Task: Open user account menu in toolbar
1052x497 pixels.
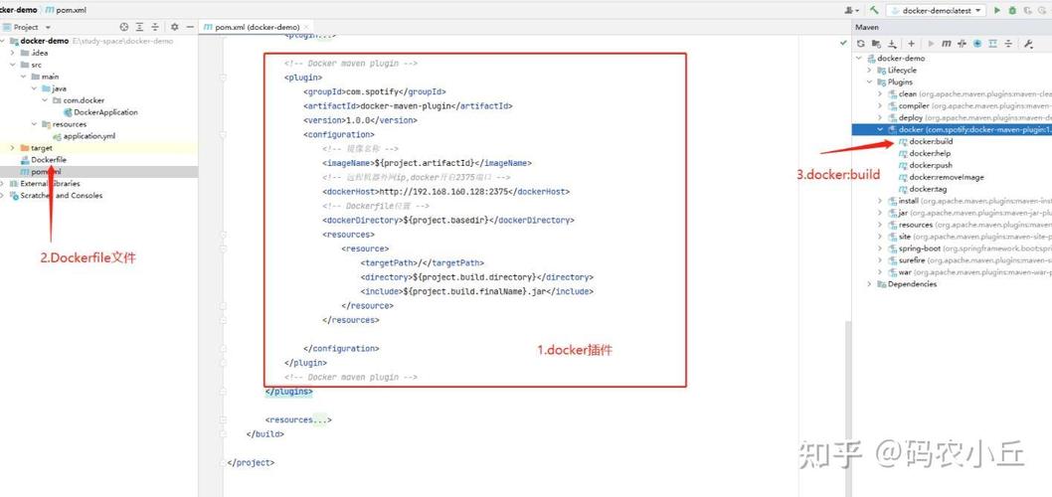Action: [852, 10]
